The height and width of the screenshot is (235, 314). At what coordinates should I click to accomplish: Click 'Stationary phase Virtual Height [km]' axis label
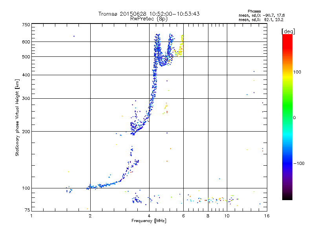pos(17,118)
